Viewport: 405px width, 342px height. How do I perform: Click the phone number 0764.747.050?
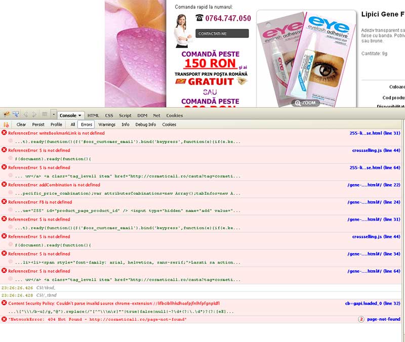click(228, 18)
